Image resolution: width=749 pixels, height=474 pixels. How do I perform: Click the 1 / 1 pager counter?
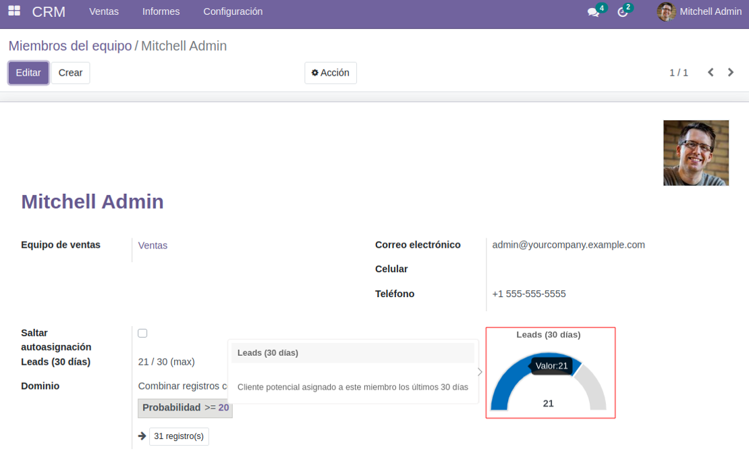coord(679,73)
